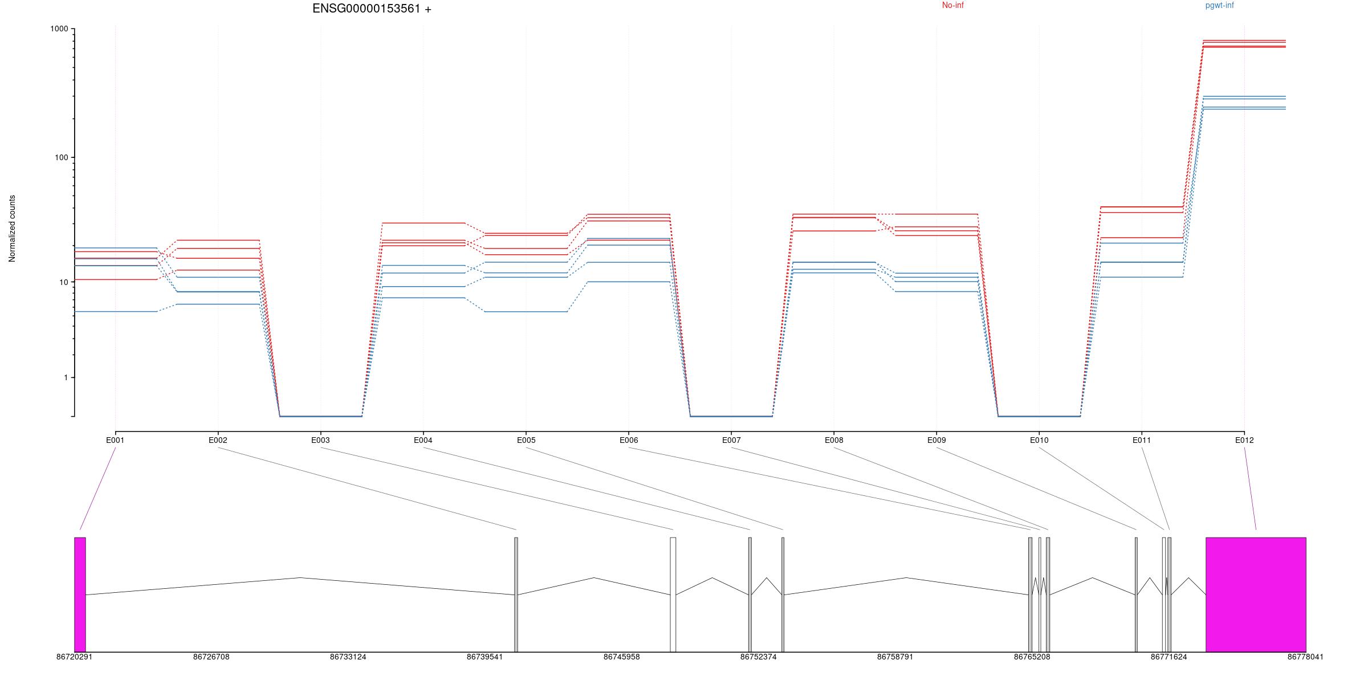Screen dimensions: 1368x684
Task: Click the E011 exon label
Action: 1142,440
